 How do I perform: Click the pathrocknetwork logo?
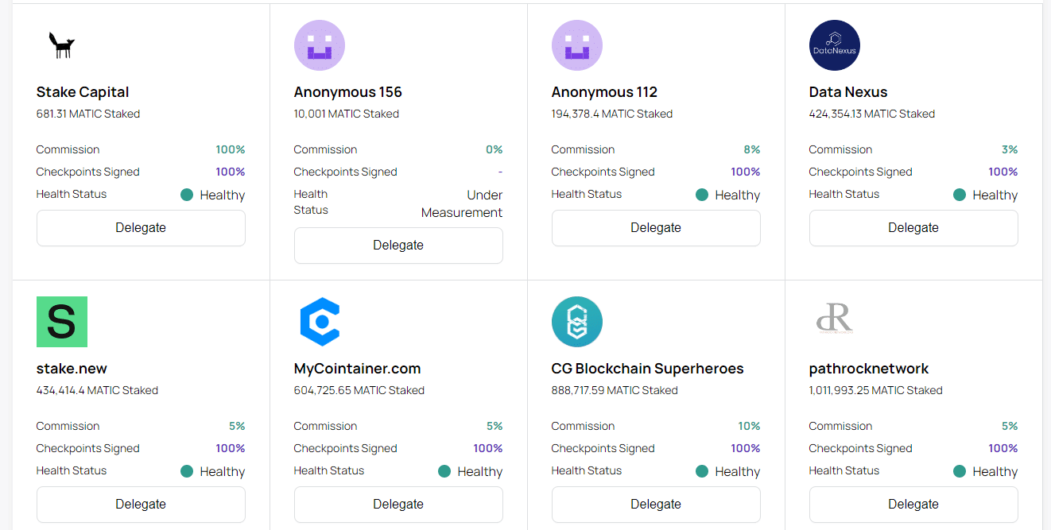[x=834, y=320]
